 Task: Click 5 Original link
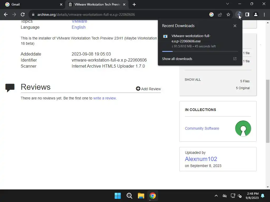click(243, 88)
